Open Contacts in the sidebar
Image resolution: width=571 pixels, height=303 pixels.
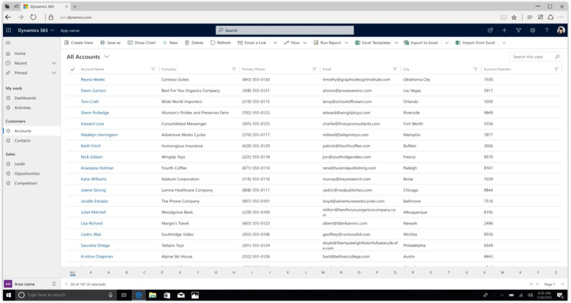coord(22,141)
